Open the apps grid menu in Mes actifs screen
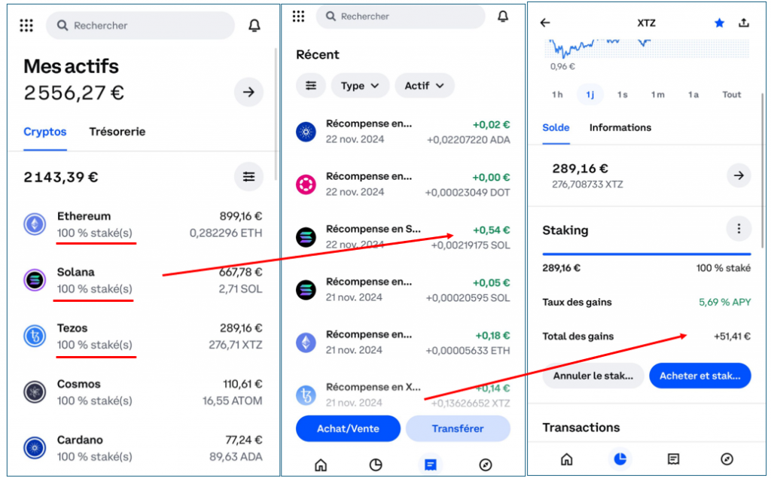The image size is (771, 478). (x=26, y=25)
